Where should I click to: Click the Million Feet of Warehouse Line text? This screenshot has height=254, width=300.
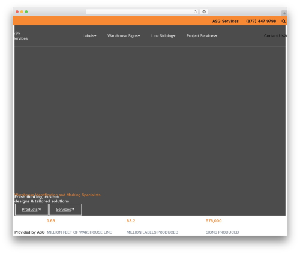click(79, 232)
